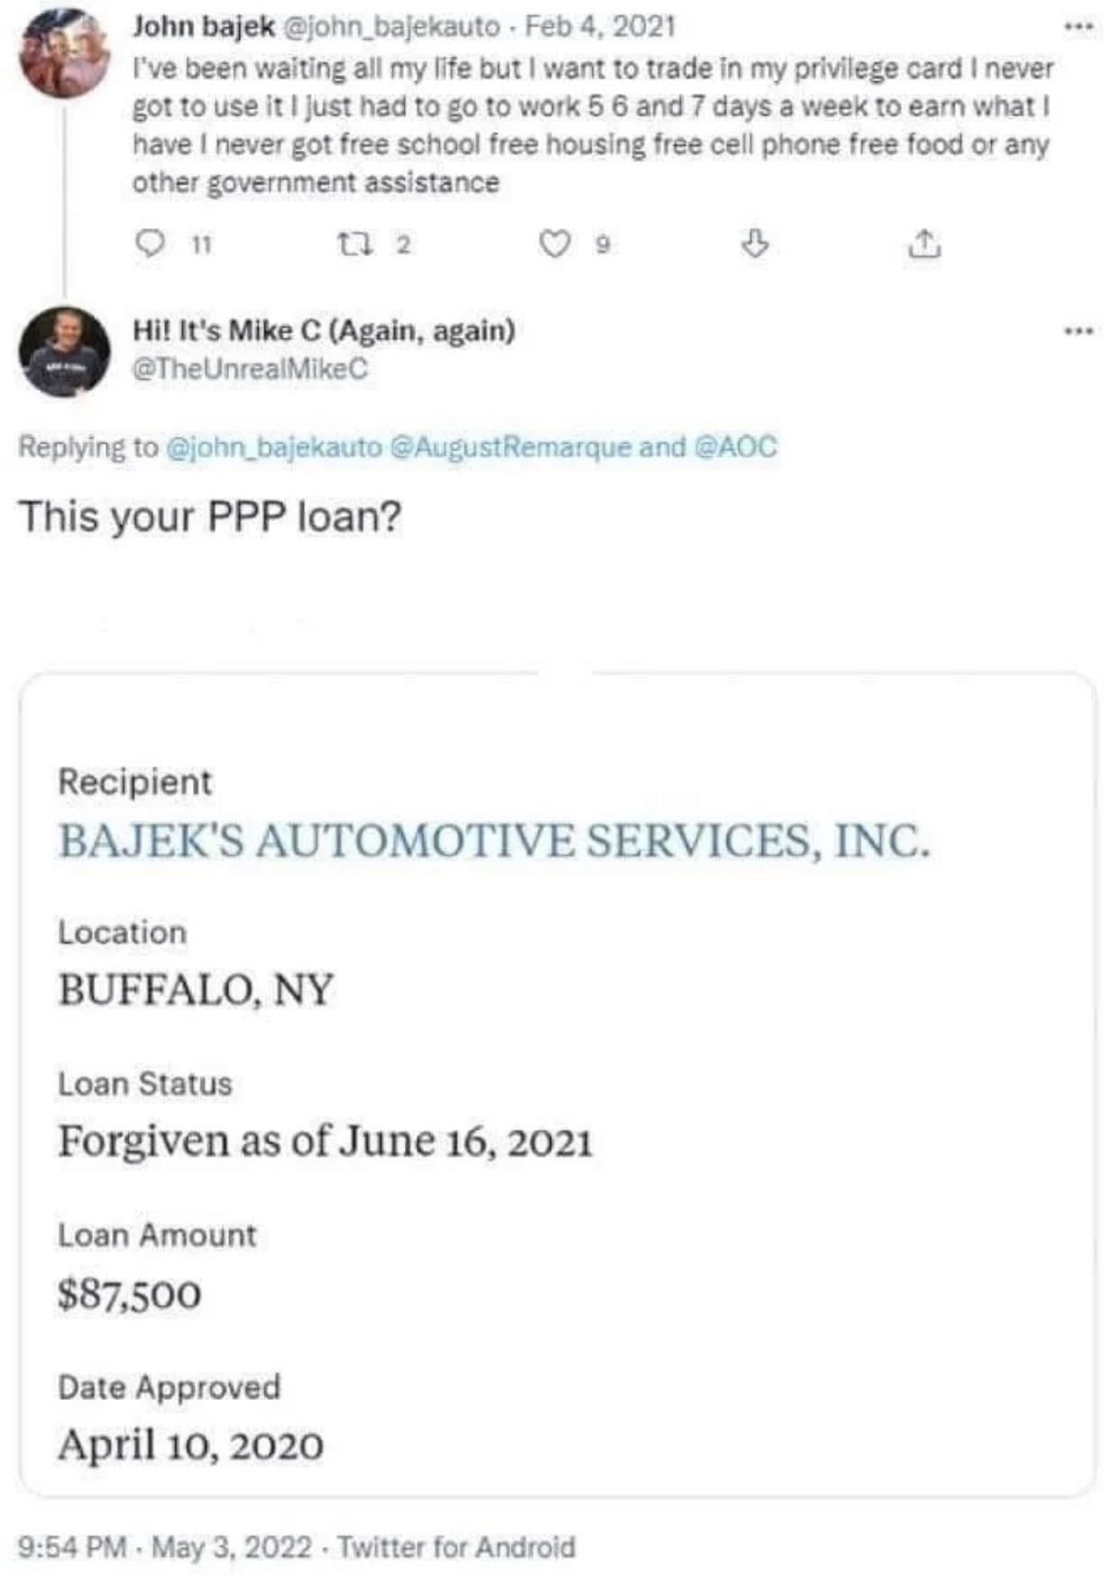Open John bajek's profile picture
Image resolution: width=1120 pixels, height=1583 pixels.
(x=63, y=52)
